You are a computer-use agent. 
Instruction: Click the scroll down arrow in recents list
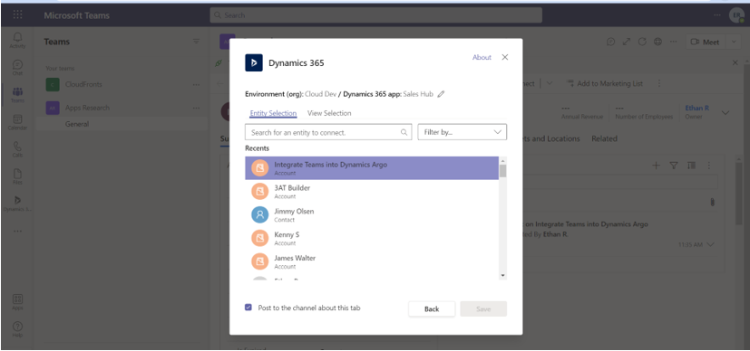[x=502, y=275]
